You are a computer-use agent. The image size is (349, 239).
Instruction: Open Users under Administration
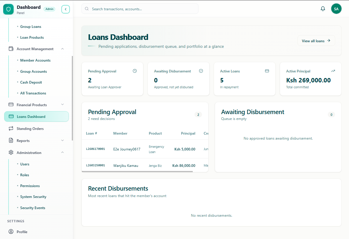[x=25, y=164]
